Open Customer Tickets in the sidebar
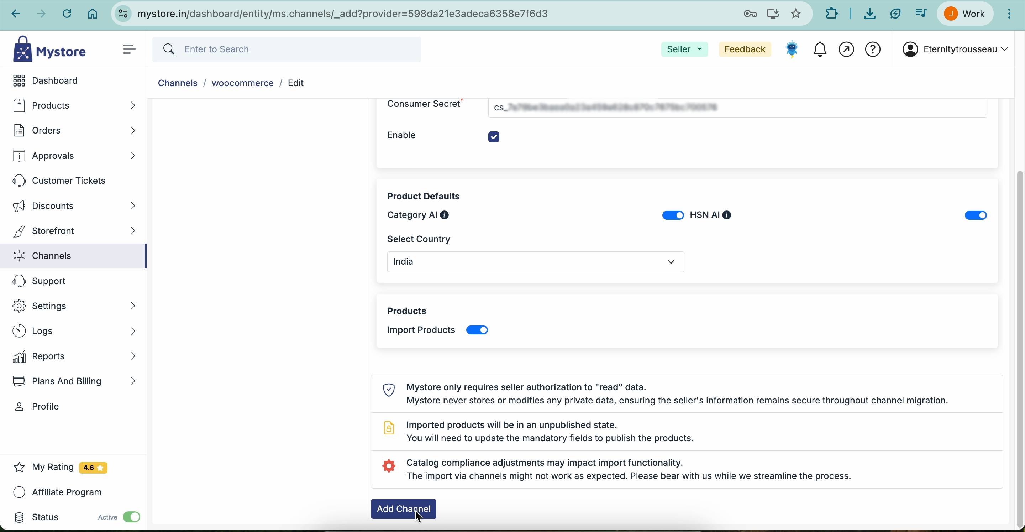This screenshot has width=1025, height=532. (x=68, y=181)
